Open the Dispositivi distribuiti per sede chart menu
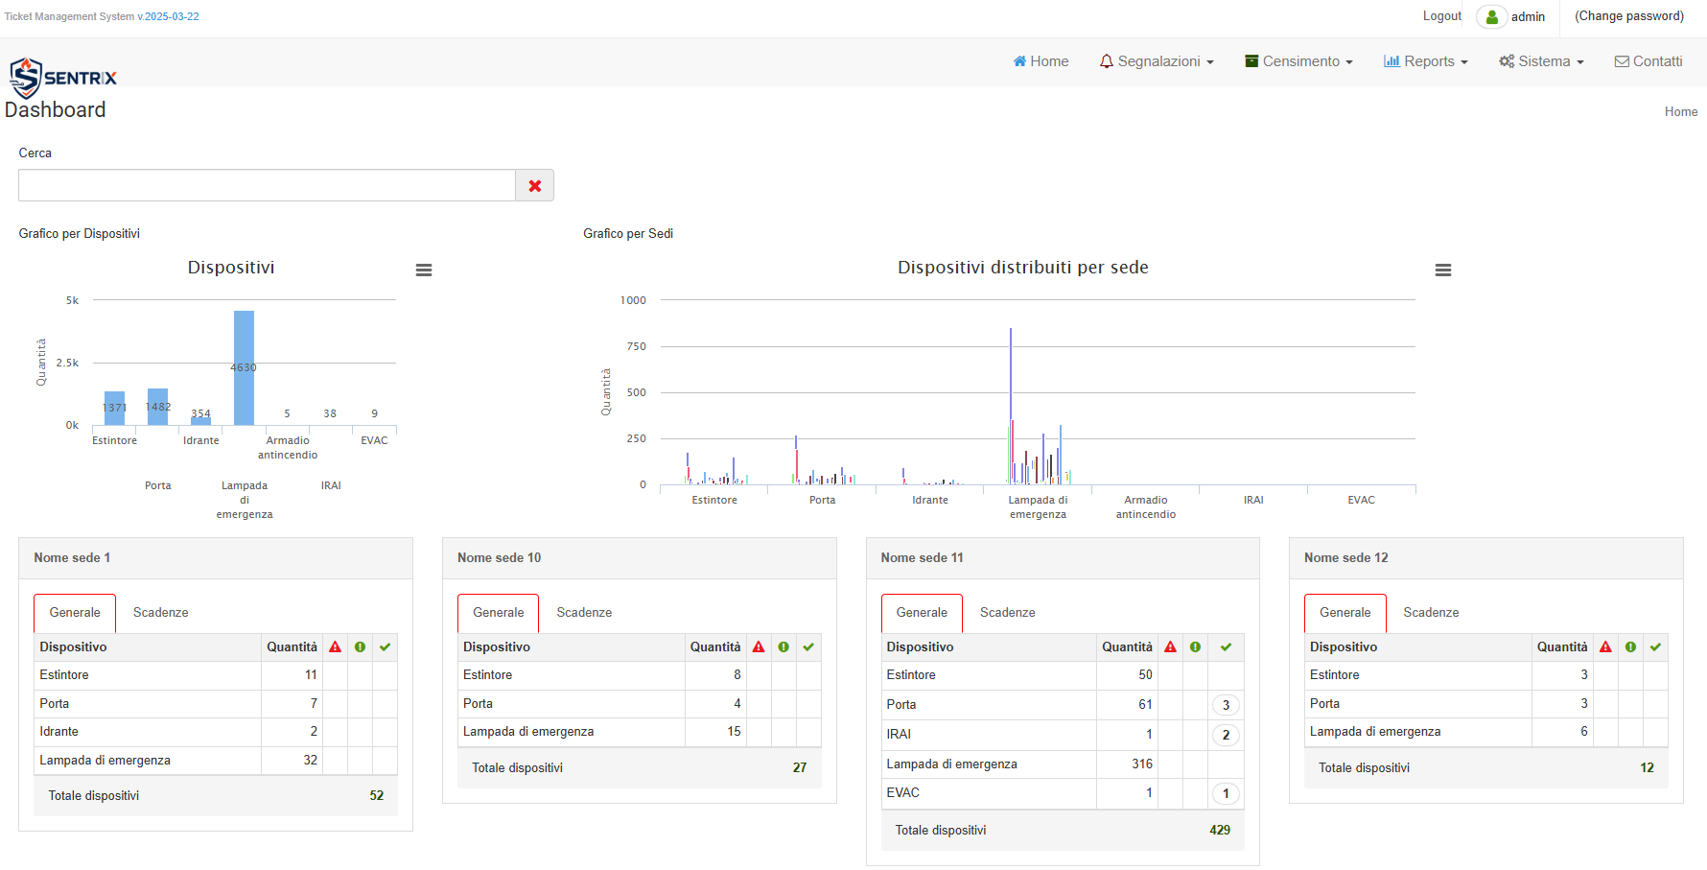The width and height of the screenshot is (1707, 870). click(x=1443, y=270)
